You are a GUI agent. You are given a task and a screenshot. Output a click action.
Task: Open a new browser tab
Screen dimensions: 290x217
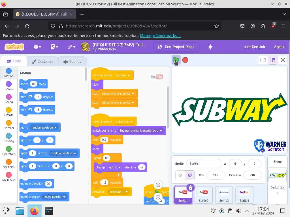click(x=82, y=14)
